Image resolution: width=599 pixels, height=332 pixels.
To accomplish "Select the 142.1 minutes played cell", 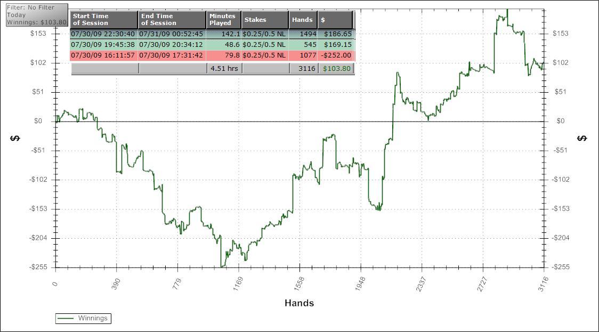I will (x=224, y=34).
